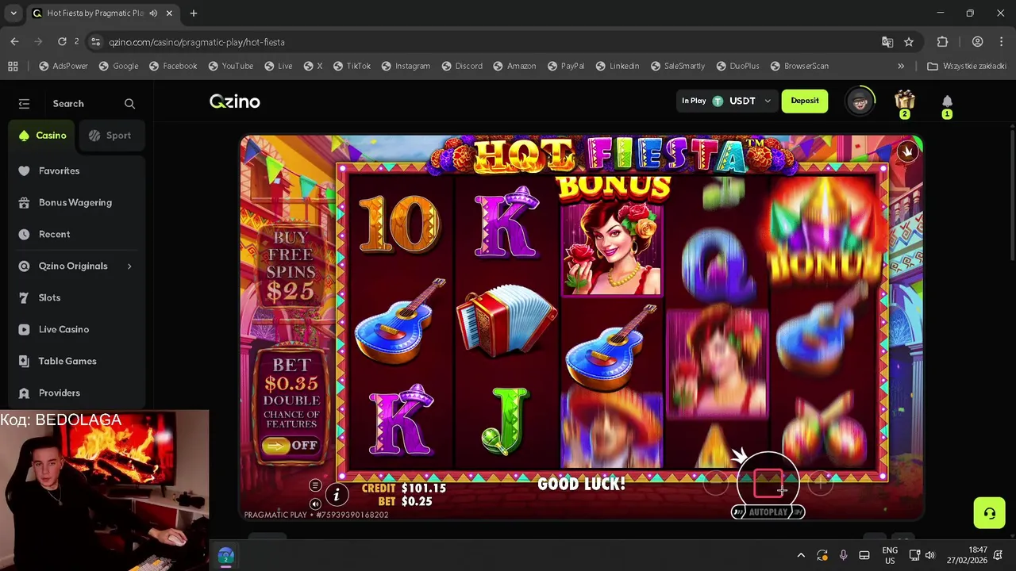
Task: Click the green Deposit button
Action: coord(804,101)
